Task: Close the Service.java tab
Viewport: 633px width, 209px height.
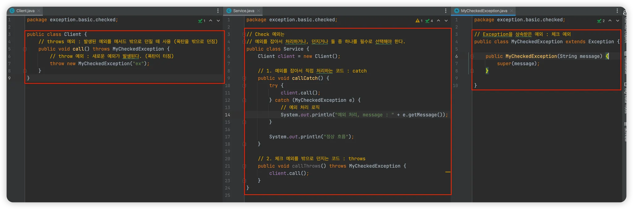Action: [x=258, y=11]
